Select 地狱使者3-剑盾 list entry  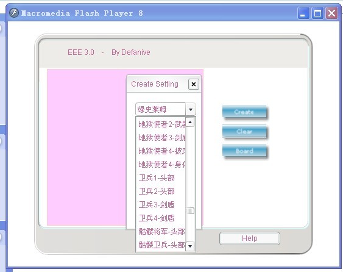[x=161, y=138]
